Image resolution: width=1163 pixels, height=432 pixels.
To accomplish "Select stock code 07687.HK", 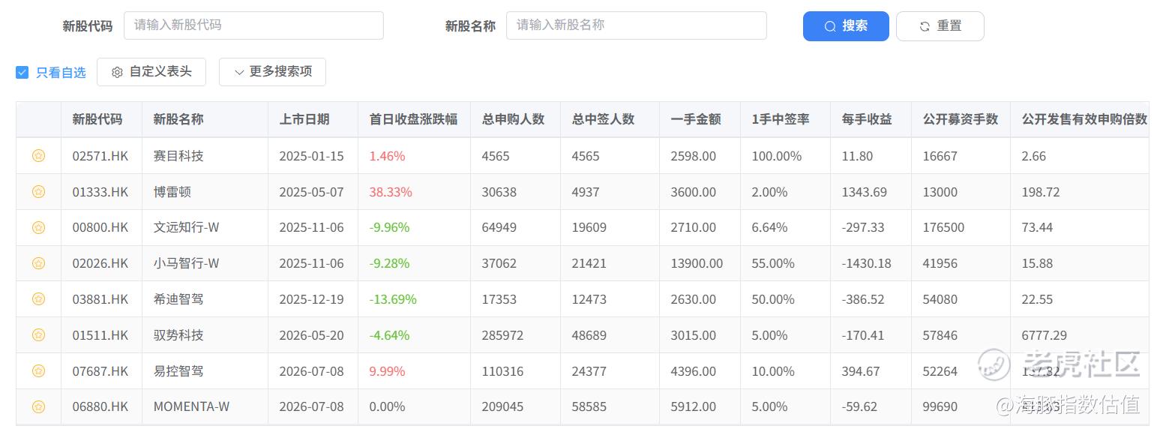I will point(100,371).
